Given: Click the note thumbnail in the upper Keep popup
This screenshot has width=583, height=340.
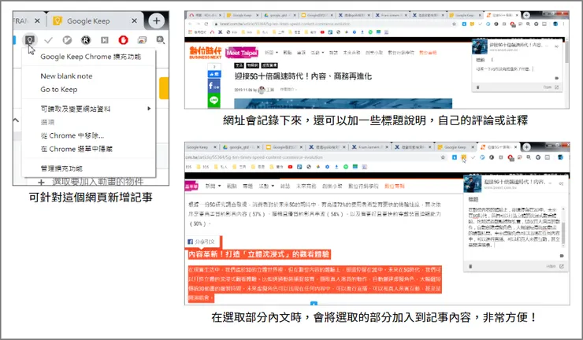Looking at the screenshot, I should (x=479, y=46).
